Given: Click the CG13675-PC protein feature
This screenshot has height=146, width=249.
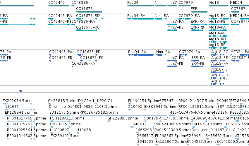Looking at the screenshot, I should click(x=88, y=61).
